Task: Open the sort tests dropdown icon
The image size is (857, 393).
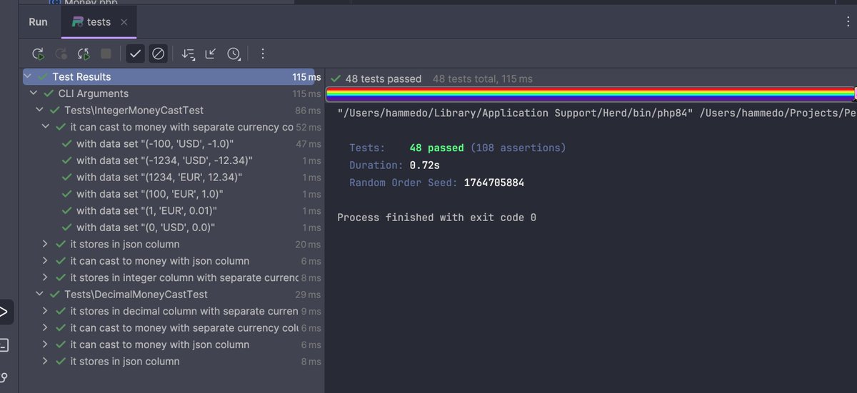Action: [188, 53]
